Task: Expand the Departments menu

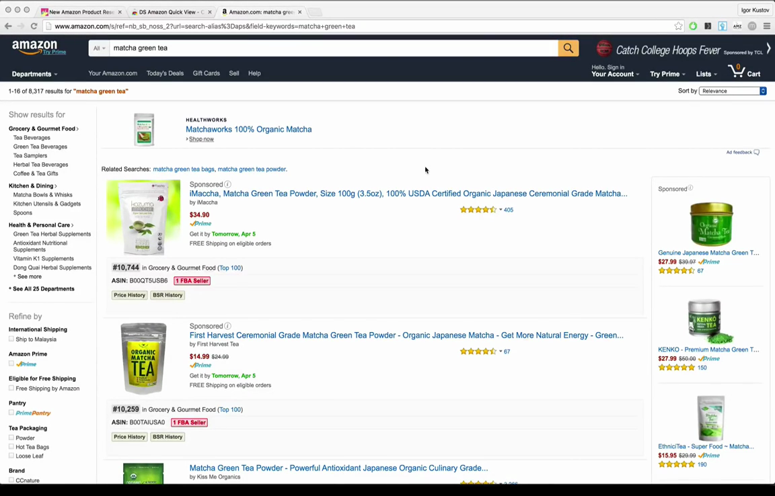Action: (34, 74)
